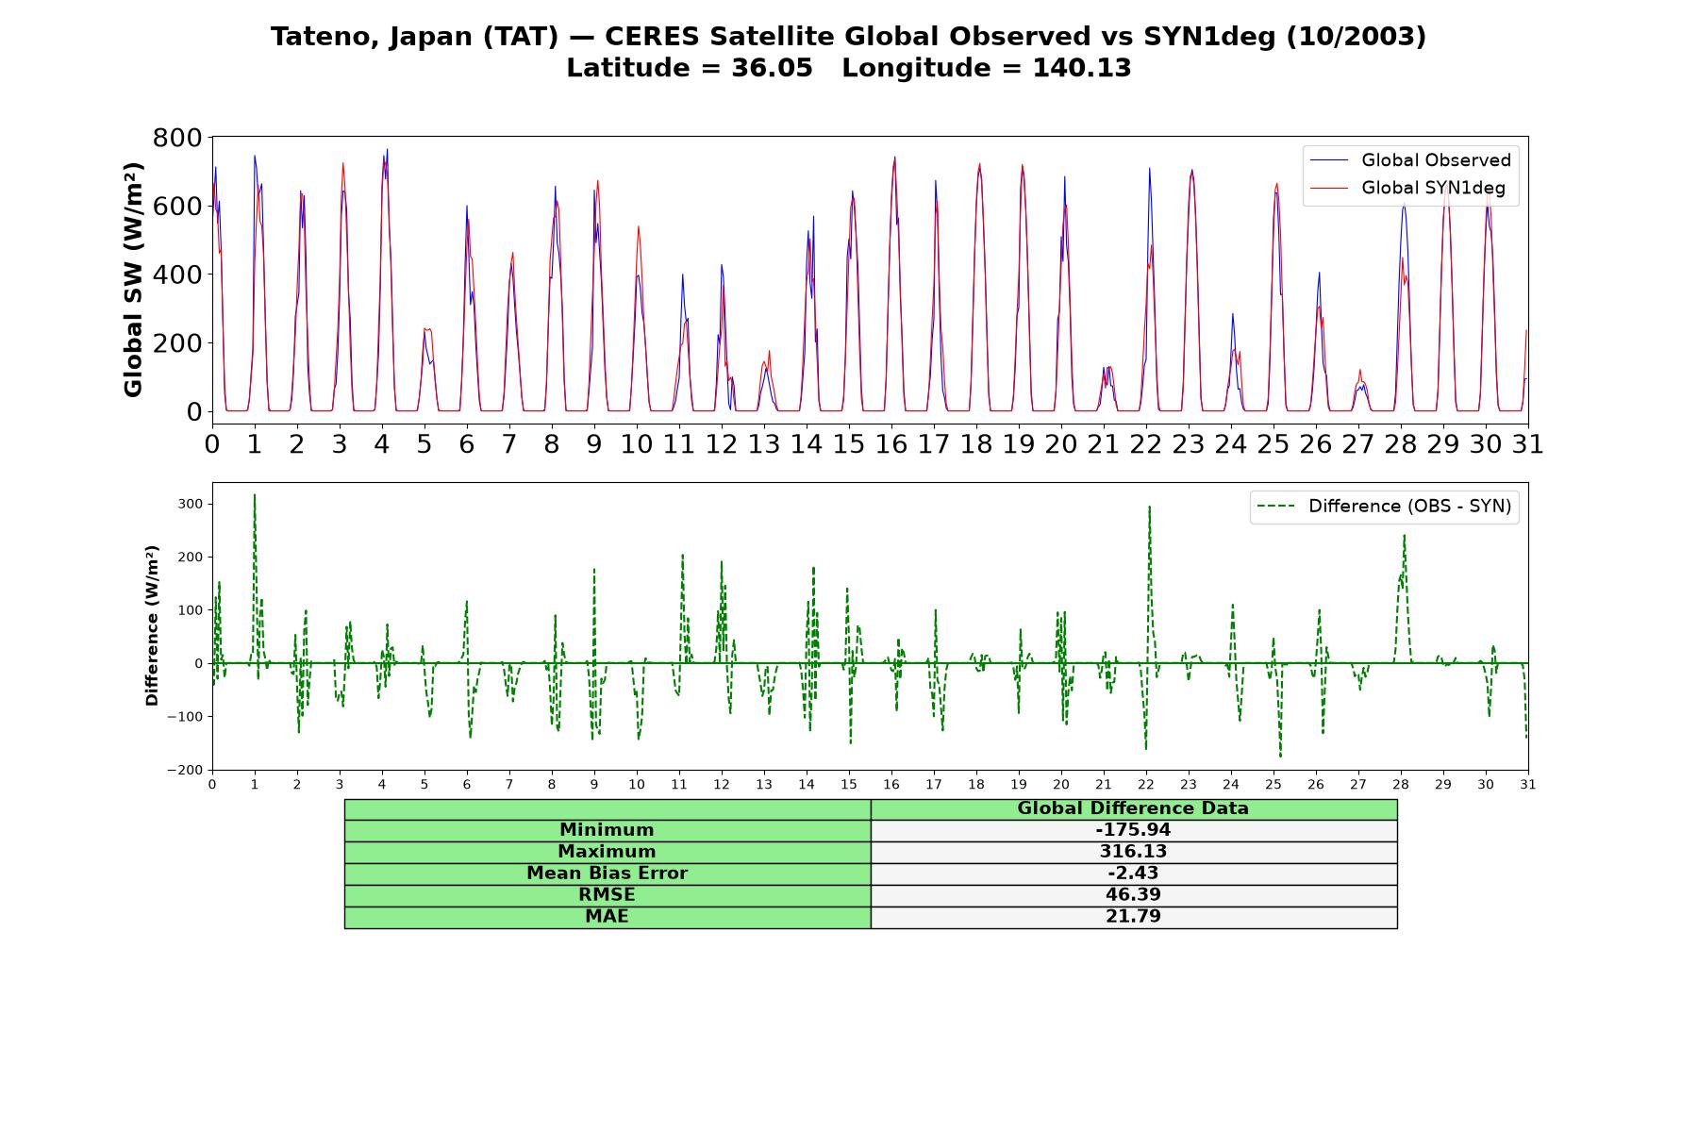Click the Global Difference Data header cell
Viewport: 1698px width, 1132px height.
tap(1133, 808)
